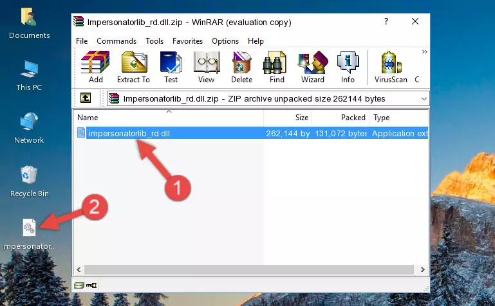Open the Commands menu
The height and width of the screenshot is (306, 495).
click(x=117, y=41)
